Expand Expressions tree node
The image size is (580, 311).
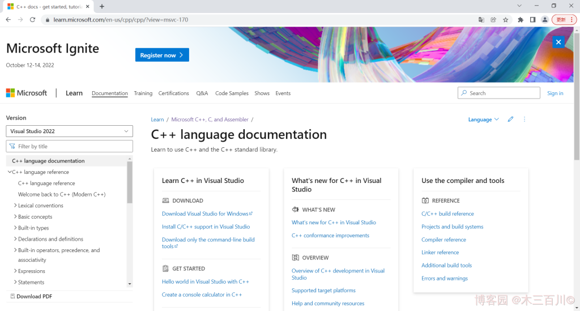click(15, 271)
